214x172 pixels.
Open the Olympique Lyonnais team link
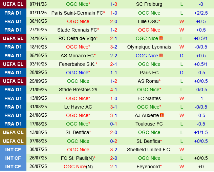(x=149, y=47)
